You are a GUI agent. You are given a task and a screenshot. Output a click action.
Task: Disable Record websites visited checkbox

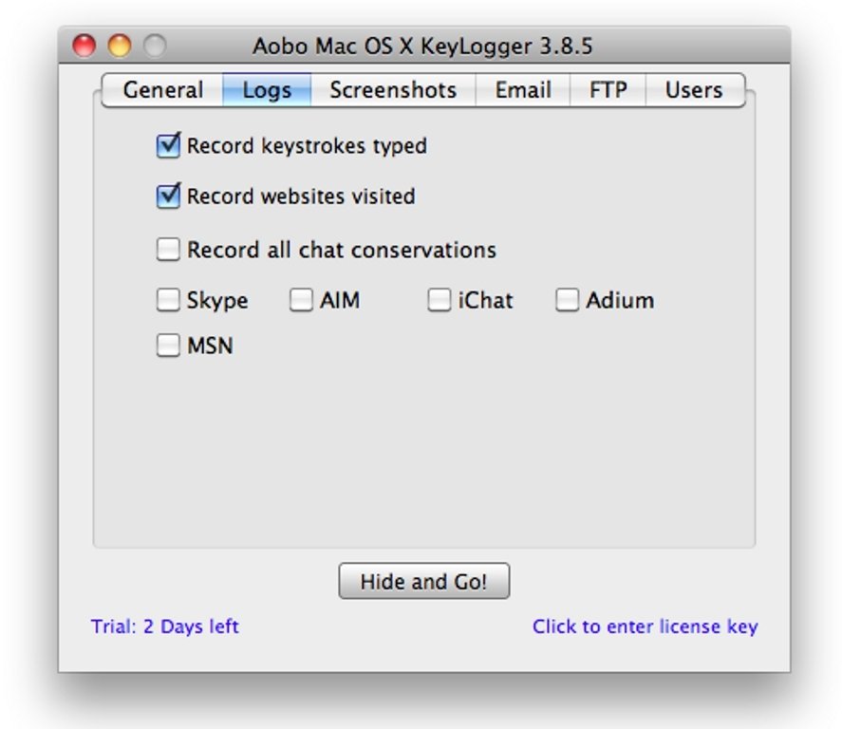click(168, 196)
